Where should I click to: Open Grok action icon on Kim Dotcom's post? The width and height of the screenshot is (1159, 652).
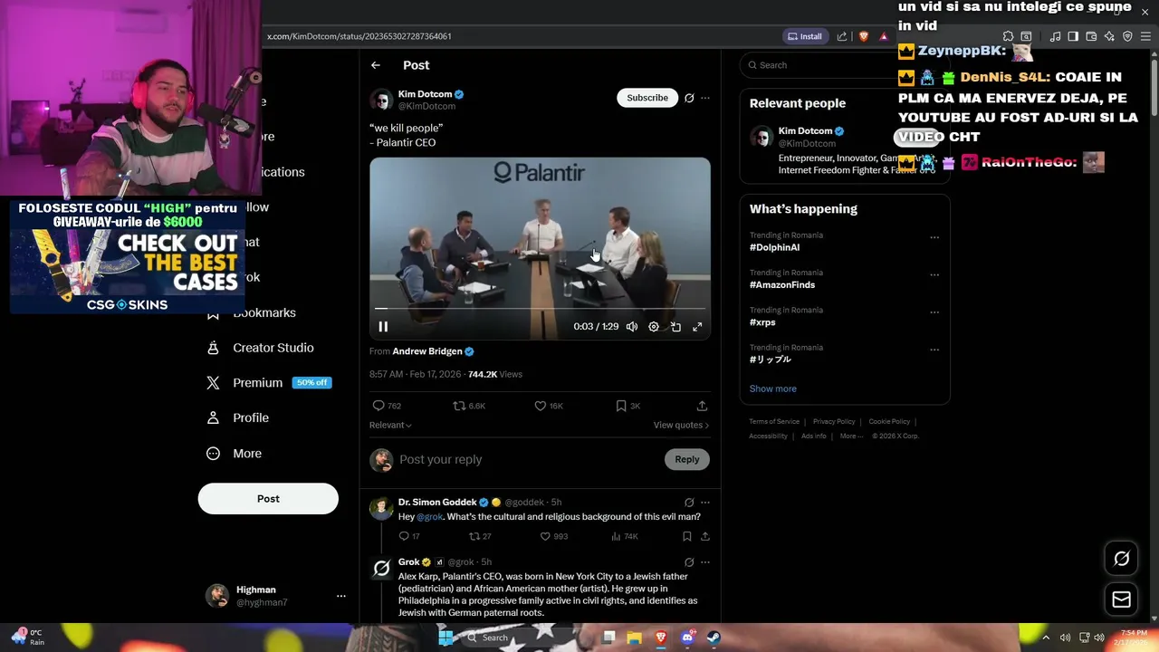tap(689, 98)
